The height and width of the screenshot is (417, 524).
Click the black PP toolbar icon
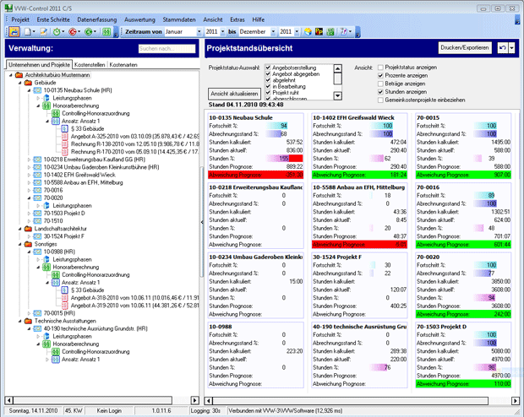[x=319, y=32]
